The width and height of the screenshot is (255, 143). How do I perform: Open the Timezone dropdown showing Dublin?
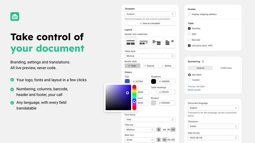click(213, 126)
